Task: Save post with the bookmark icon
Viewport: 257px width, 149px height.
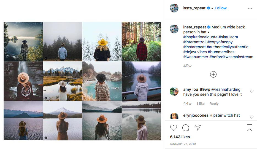Action: point(250,128)
